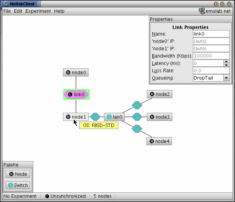Open the Queueing dropdown arrow
Image resolution: width=235 pixels, height=202 pixels.
[x=226, y=78]
